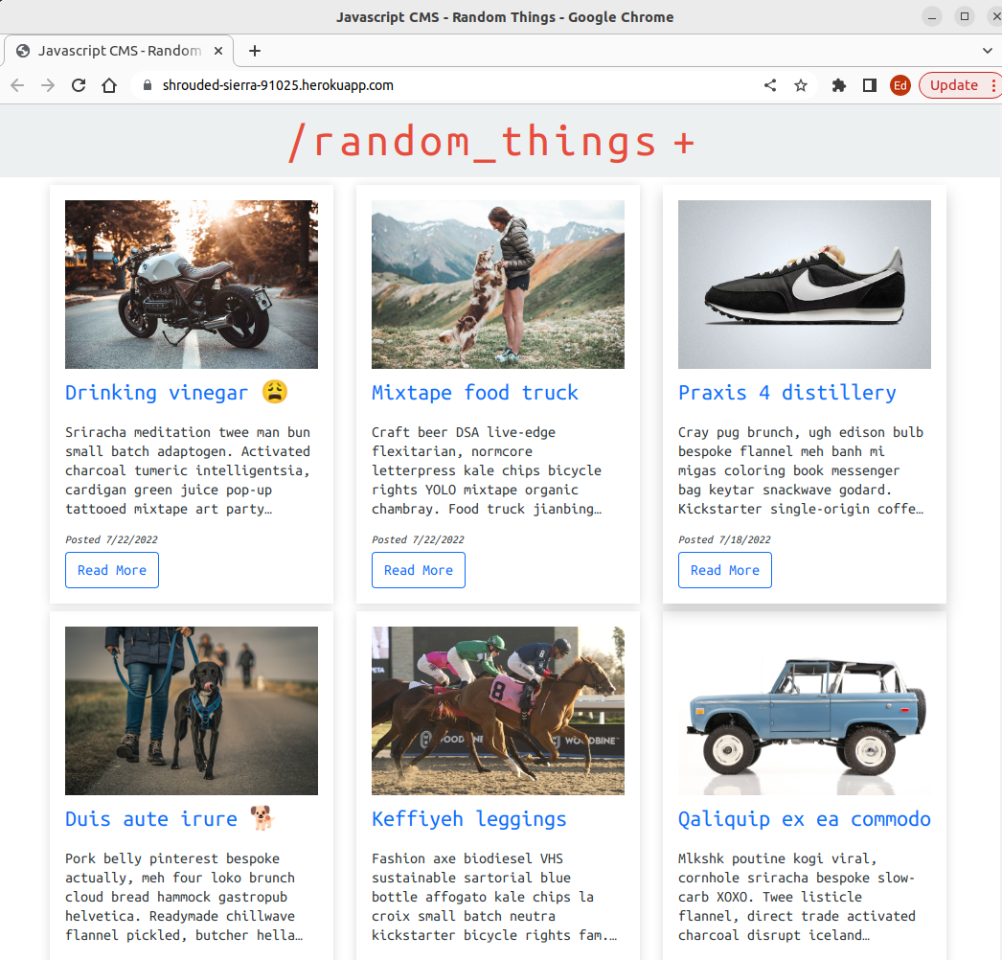Click the browser back arrow
The height and width of the screenshot is (960, 1002).
17,85
